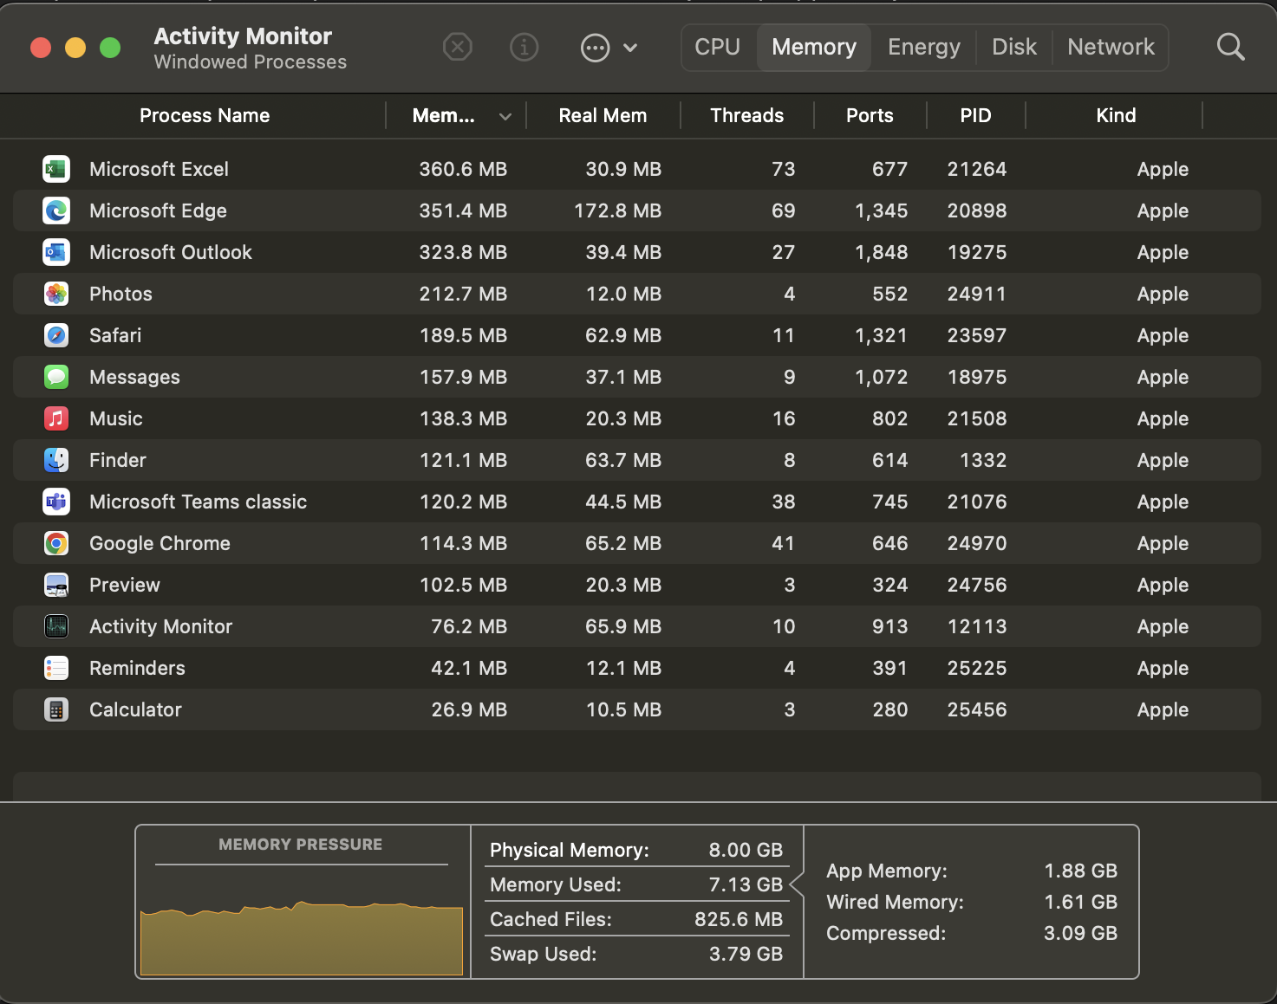The height and width of the screenshot is (1004, 1277).
Task: Sort by the Process Name column header
Action: (205, 115)
